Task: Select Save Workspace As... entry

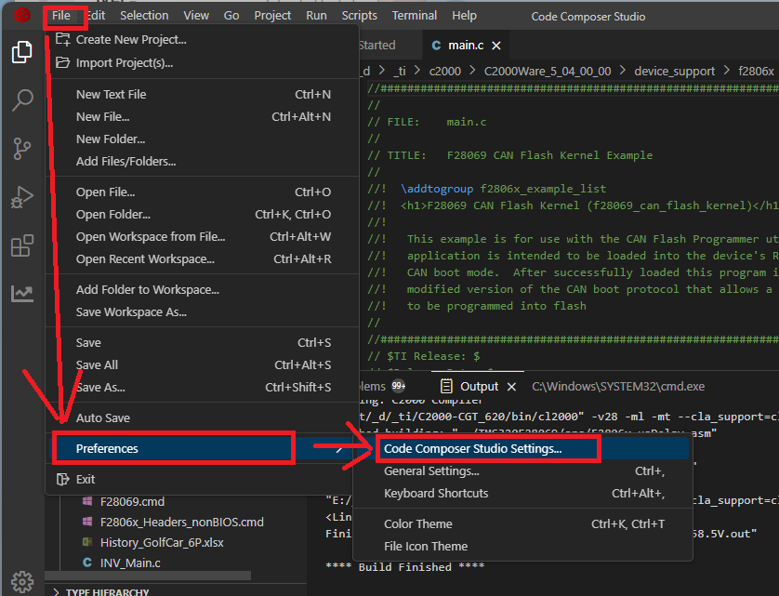Action: [x=203, y=312]
